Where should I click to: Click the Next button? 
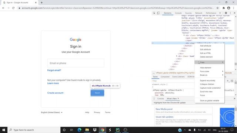tap(97, 93)
